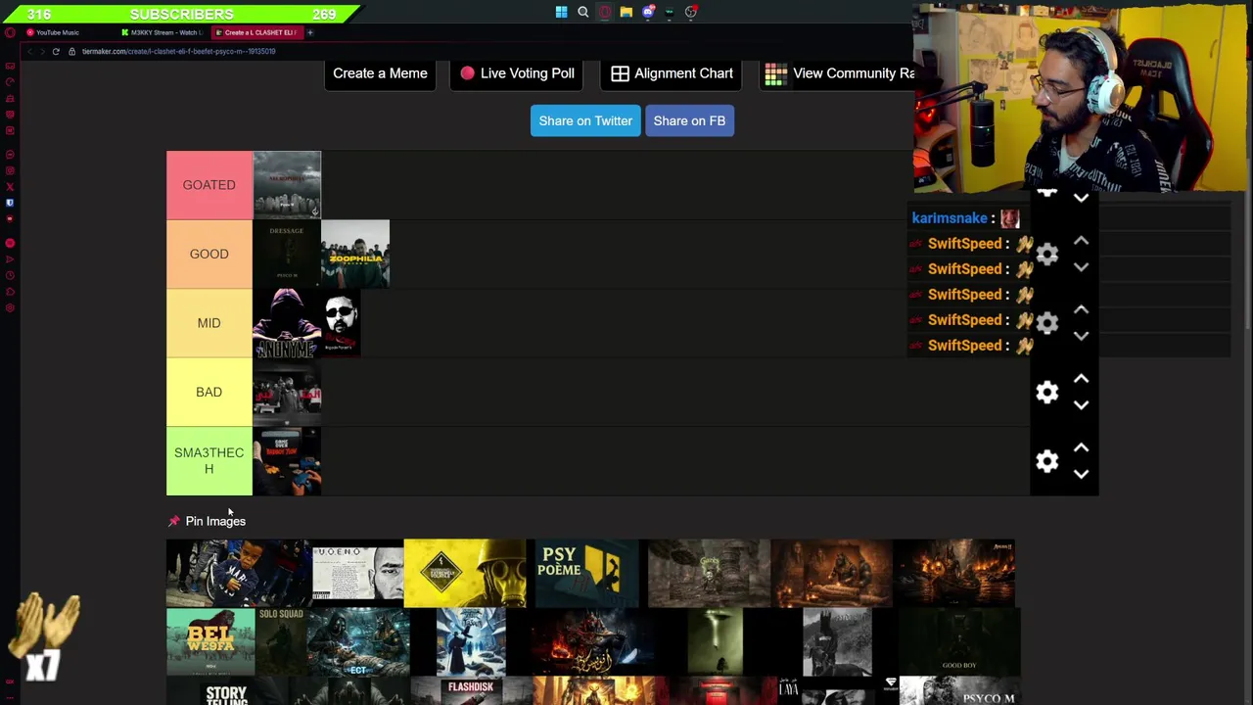Move BAD tier row down with arrow

1081,405
